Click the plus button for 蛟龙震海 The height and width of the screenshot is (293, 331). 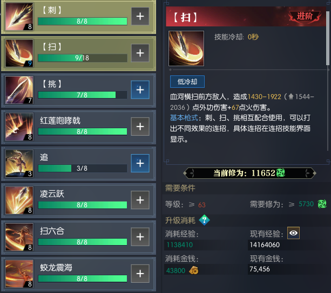[140, 274]
